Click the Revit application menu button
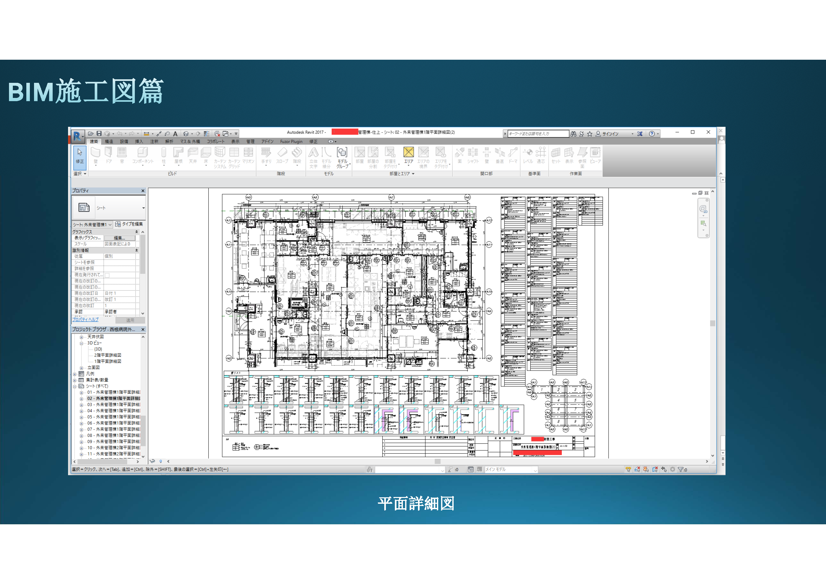 (77, 136)
